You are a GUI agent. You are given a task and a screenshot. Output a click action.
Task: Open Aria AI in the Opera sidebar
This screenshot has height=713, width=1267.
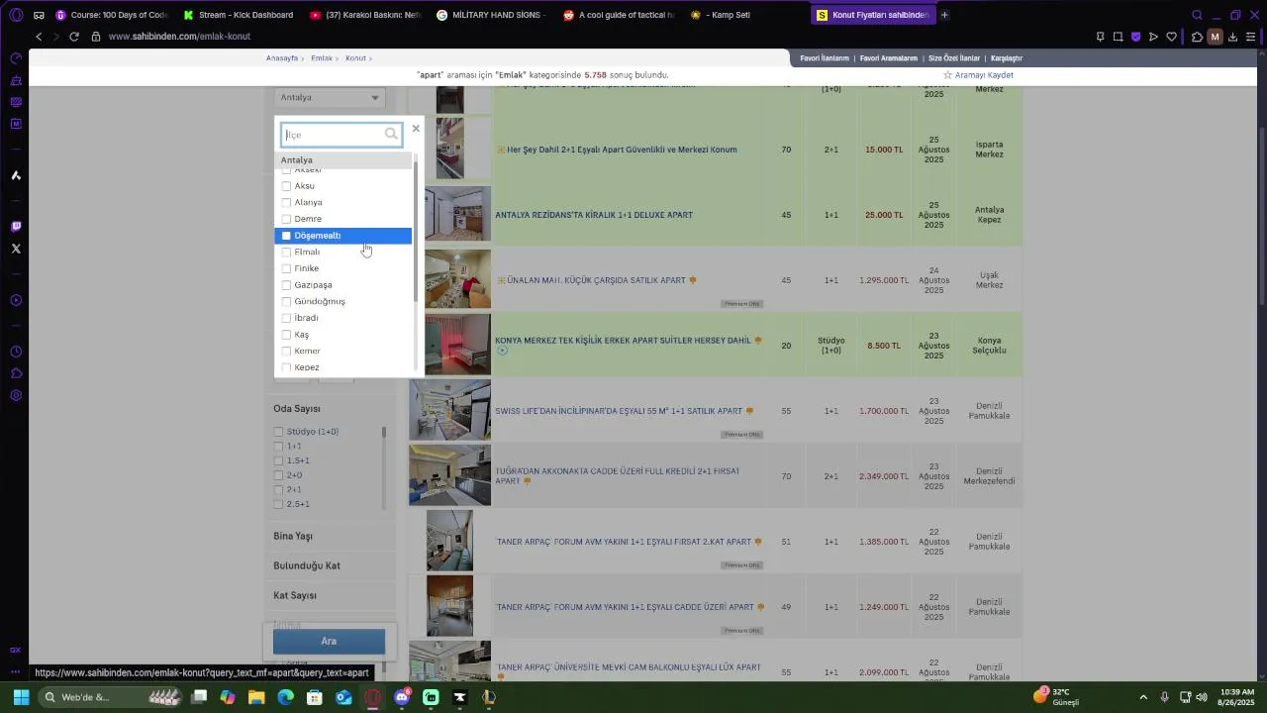tap(16, 175)
